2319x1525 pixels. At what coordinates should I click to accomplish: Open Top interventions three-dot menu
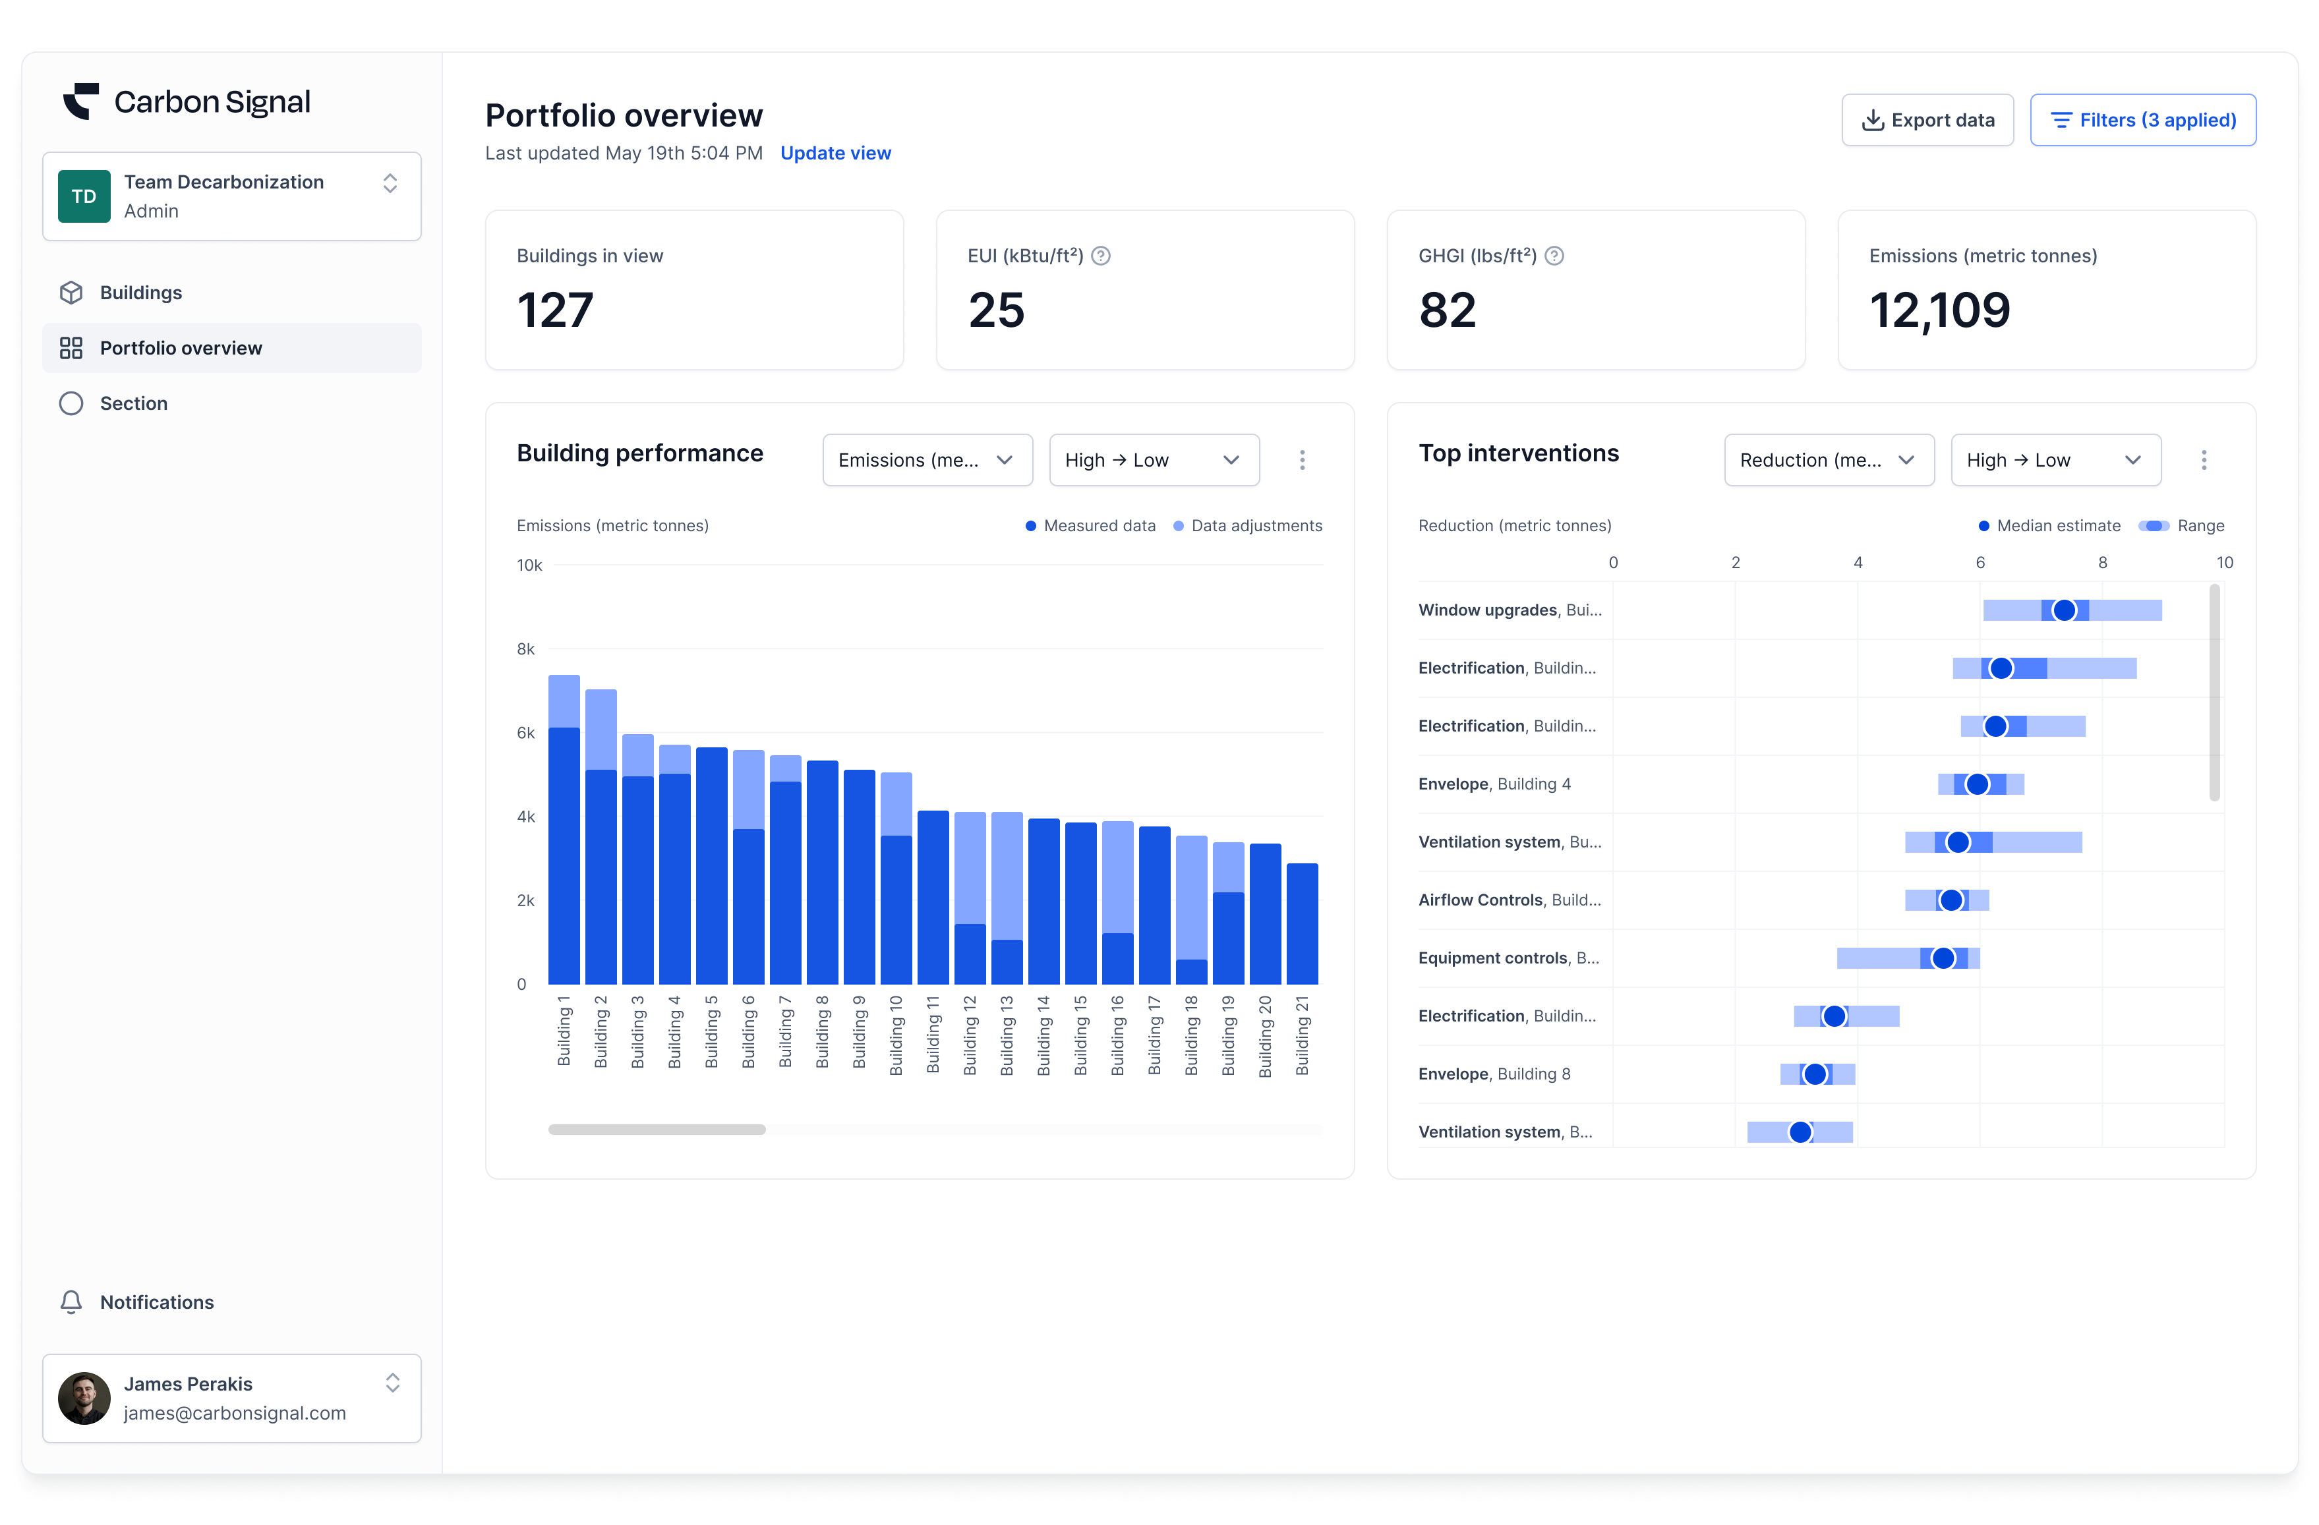click(x=2203, y=460)
